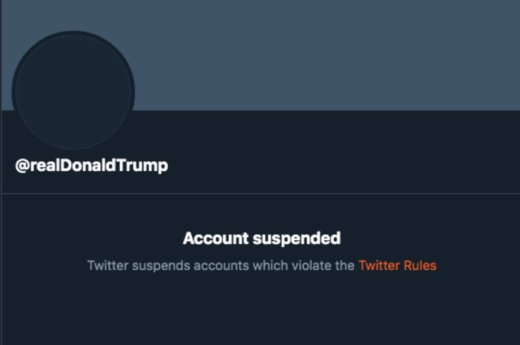Image resolution: width=520 pixels, height=345 pixels.
Task: Click the grey-blue profile header banner
Action: tap(325, 55)
